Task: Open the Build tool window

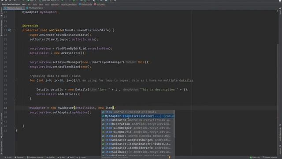Action: point(70,157)
